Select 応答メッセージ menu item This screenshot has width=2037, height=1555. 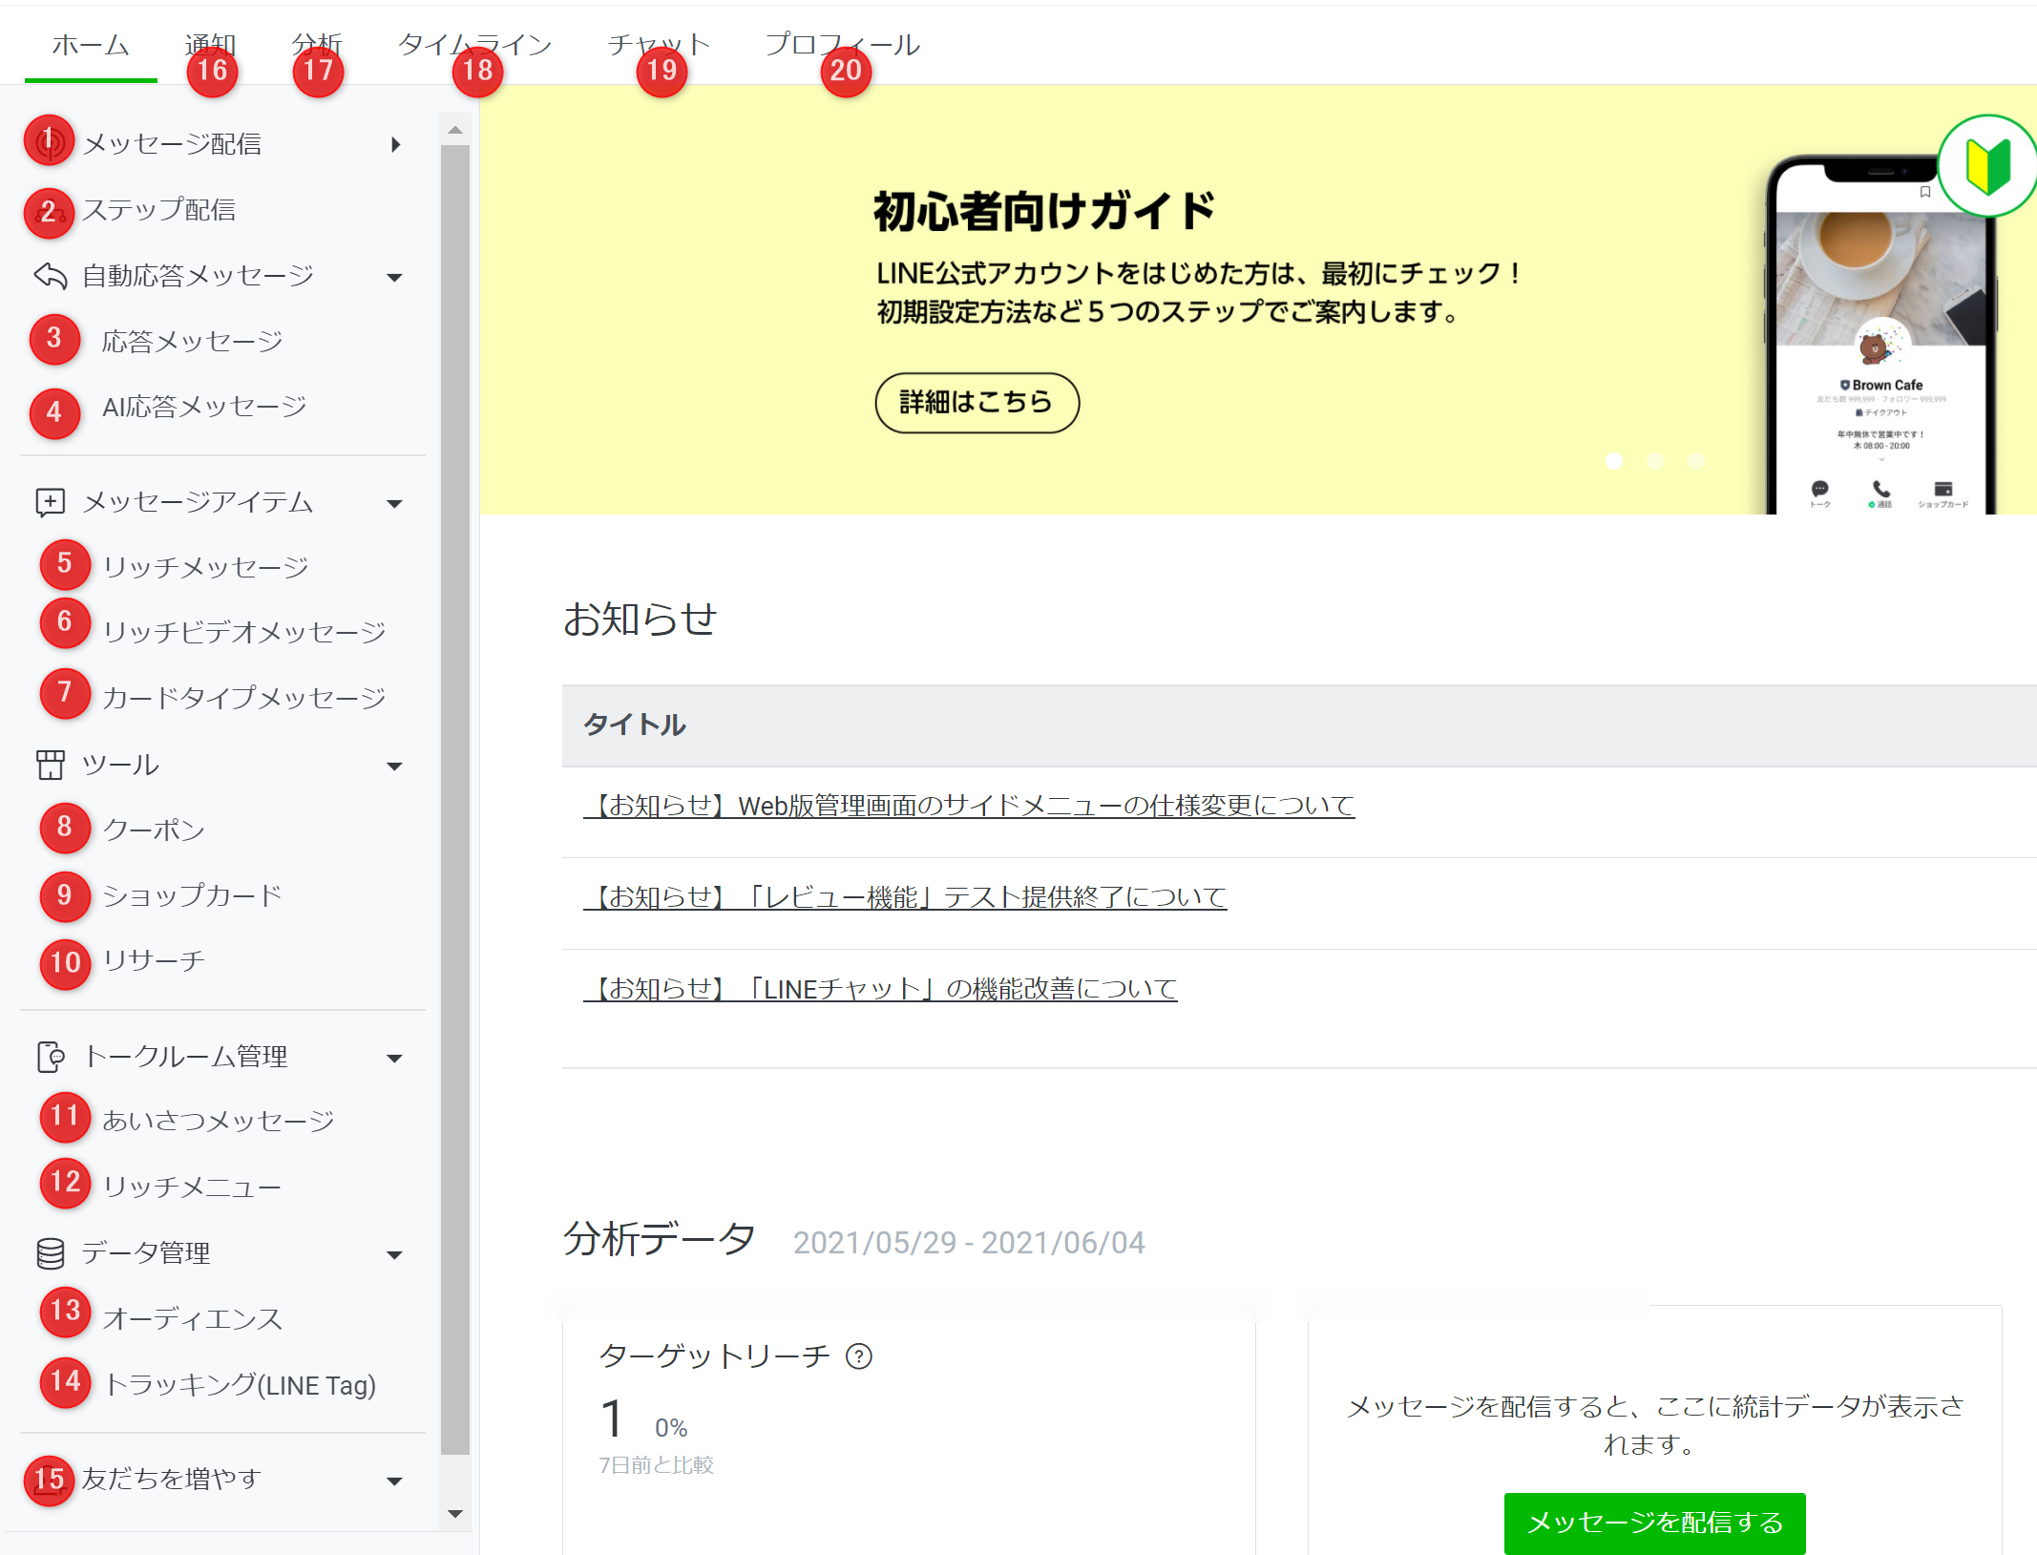click(192, 342)
